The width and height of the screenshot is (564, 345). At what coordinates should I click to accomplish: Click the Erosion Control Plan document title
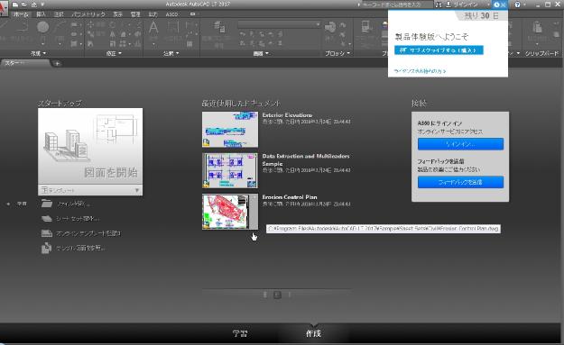coord(290,197)
